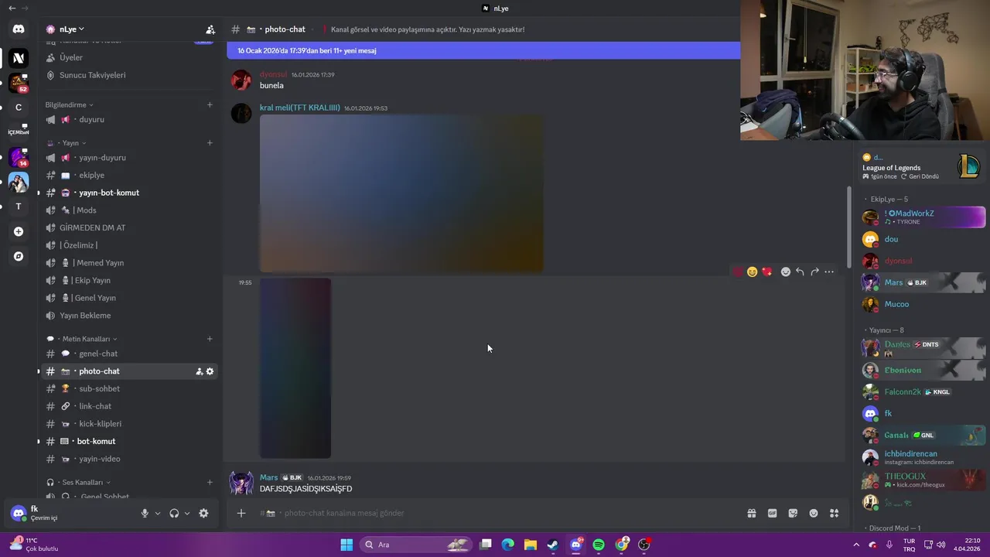Image resolution: width=990 pixels, height=557 pixels.
Task: Open the Discover servers compass icon
Action: pos(19,256)
